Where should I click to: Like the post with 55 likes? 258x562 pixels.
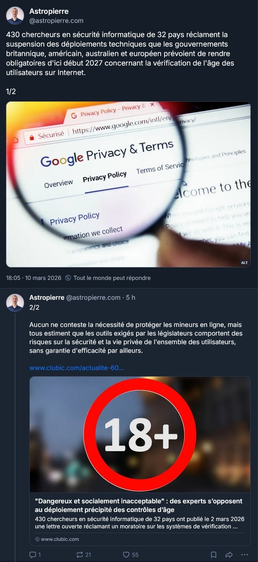tap(126, 555)
